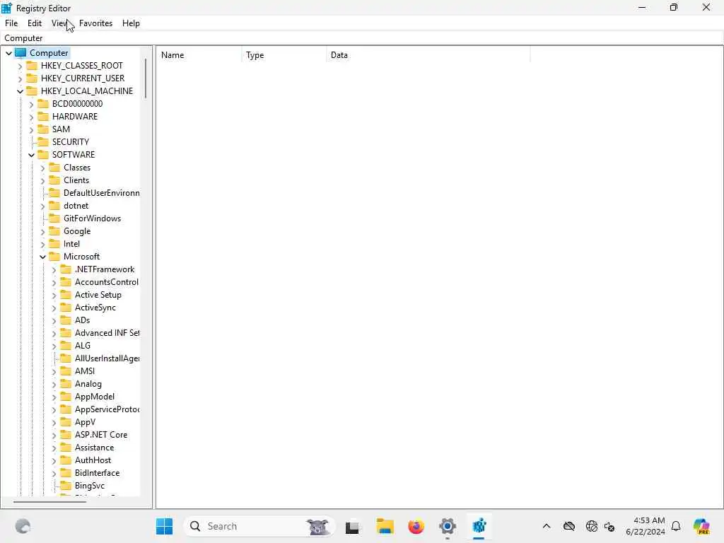Select the Intel folder icon
Image resolution: width=724 pixels, height=543 pixels.
[54, 243]
